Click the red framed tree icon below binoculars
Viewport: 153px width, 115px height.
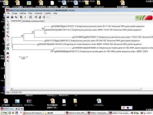tap(8, 57)
